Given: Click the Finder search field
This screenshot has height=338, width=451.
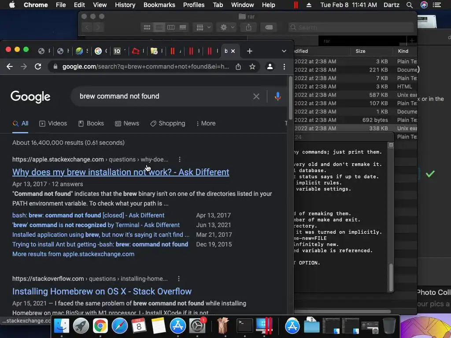Looking at the screenshot, I should (351, 27).
